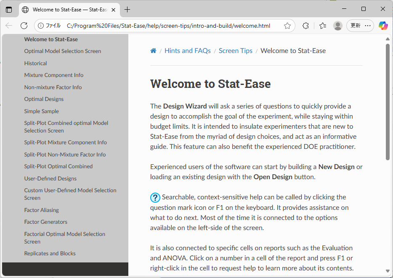Click the scrollbar down arrow

pos(388,271)
